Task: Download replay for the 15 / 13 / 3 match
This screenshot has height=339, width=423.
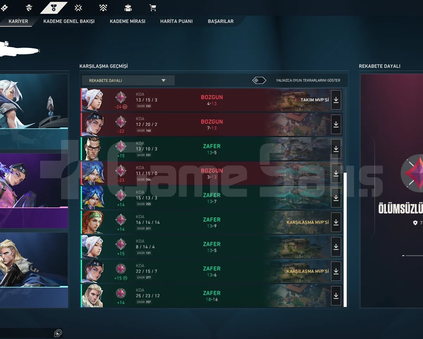Action: click(336, 198)
